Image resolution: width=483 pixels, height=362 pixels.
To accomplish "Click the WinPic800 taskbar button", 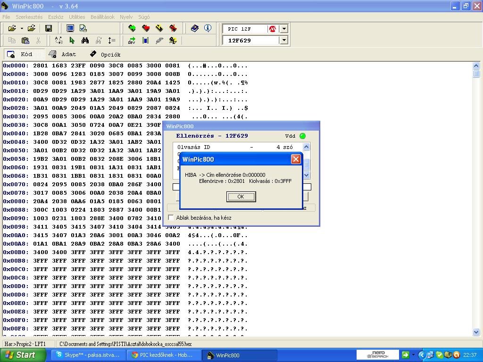I will [x=240, y=355].
